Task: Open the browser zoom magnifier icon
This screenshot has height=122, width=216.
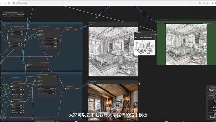Action: pyautogui.click(x=200, y=3)
